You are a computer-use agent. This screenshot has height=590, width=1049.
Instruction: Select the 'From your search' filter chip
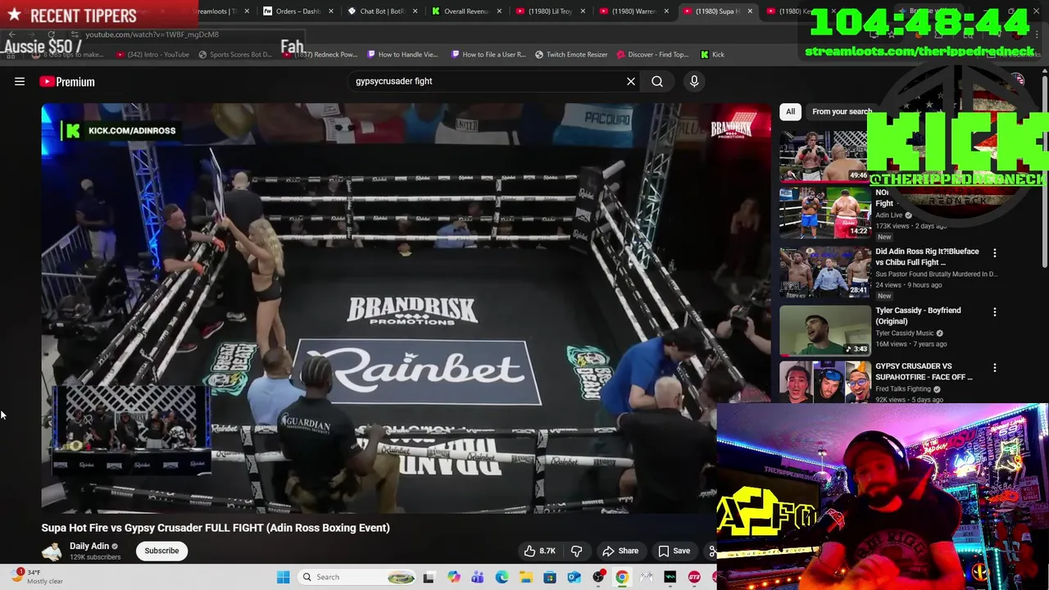[x=842, y=111]
